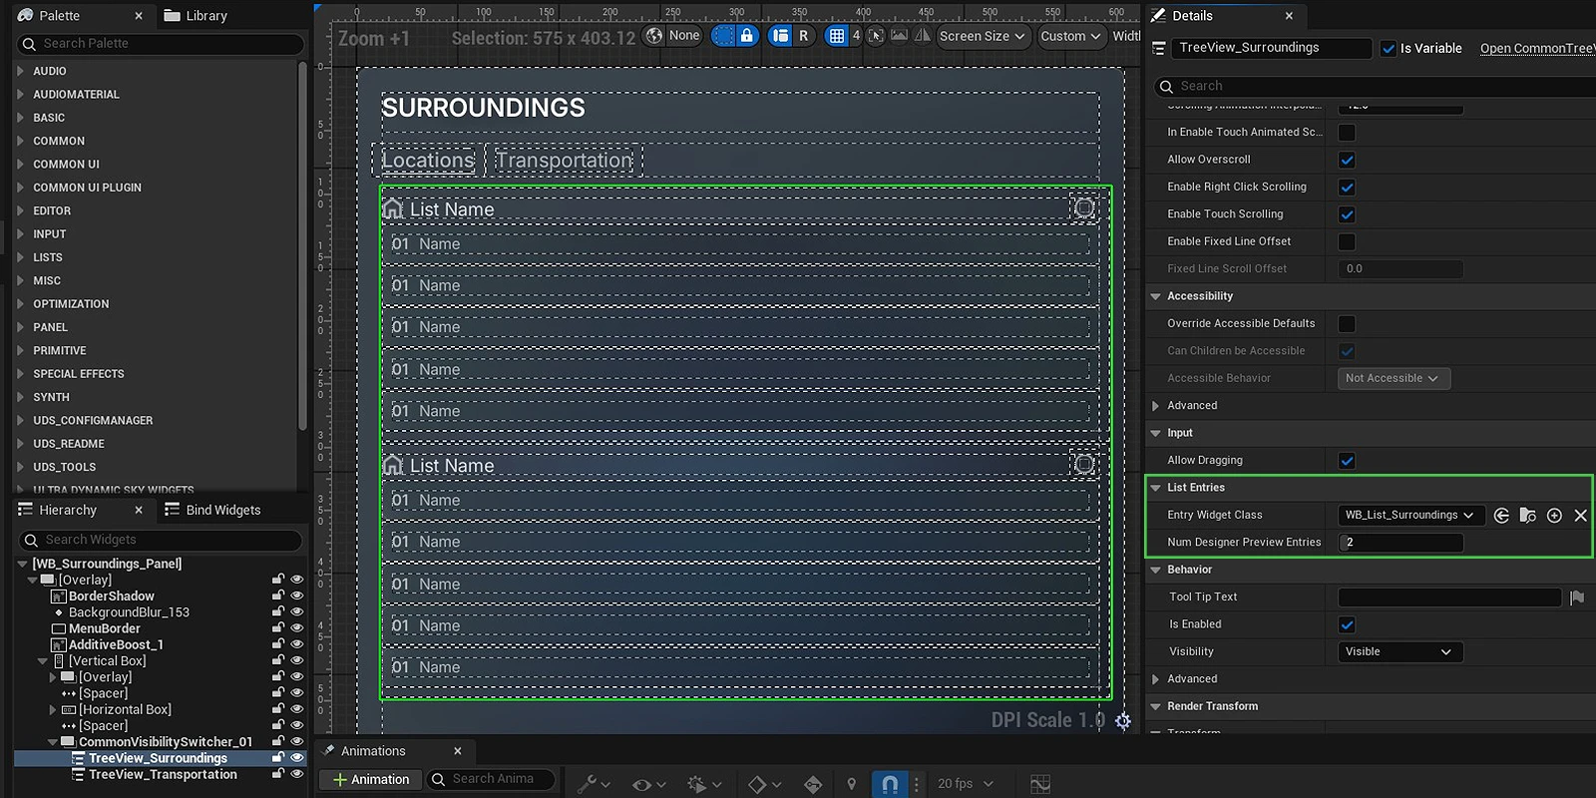Open the curve editor icon in animation toolbar

click(1040, 784)
